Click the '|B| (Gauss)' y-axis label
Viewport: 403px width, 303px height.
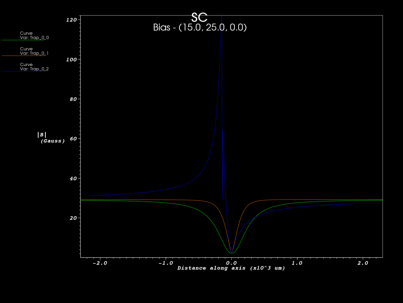pyautogui.click(x=51, y=138)
